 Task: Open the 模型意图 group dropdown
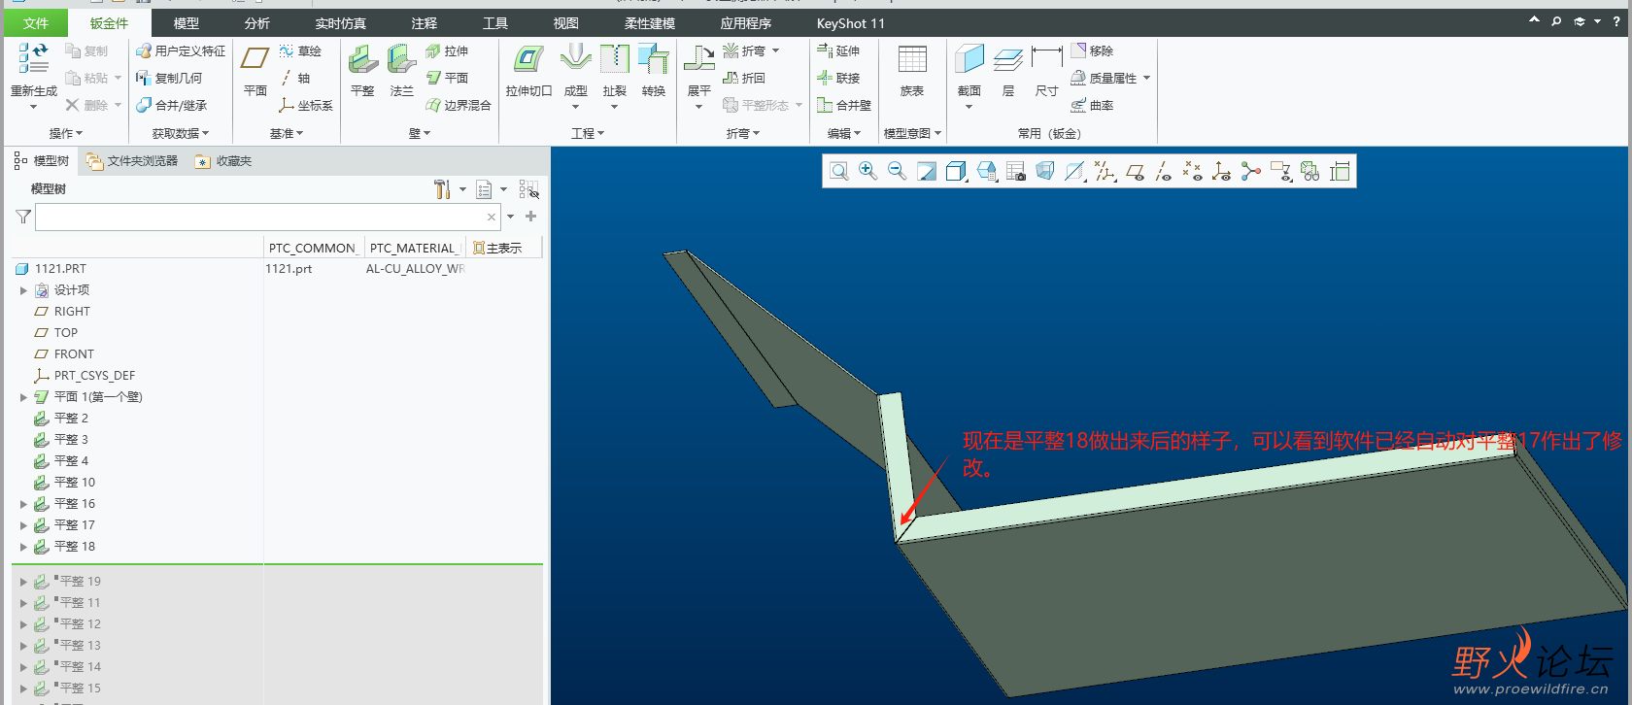[x=912, y=133]
